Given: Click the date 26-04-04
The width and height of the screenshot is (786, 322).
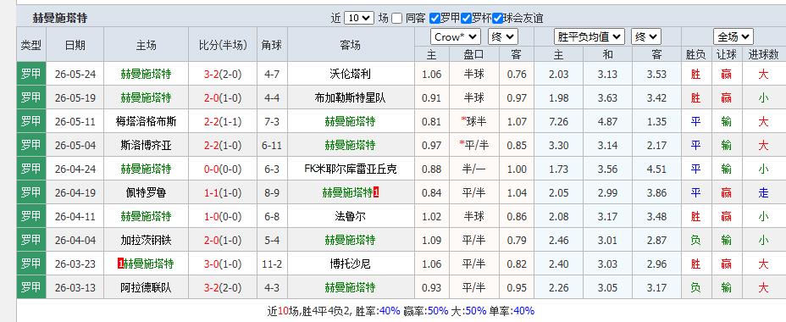Looking at the screenshot, I should 75,240.
